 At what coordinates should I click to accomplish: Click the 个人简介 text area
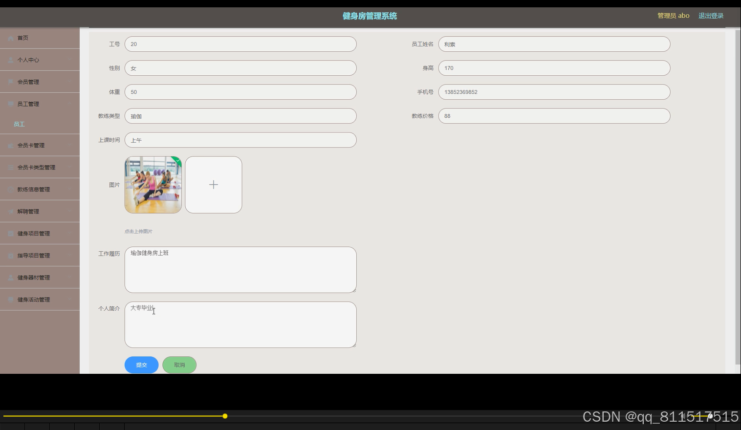pos(240,324)
